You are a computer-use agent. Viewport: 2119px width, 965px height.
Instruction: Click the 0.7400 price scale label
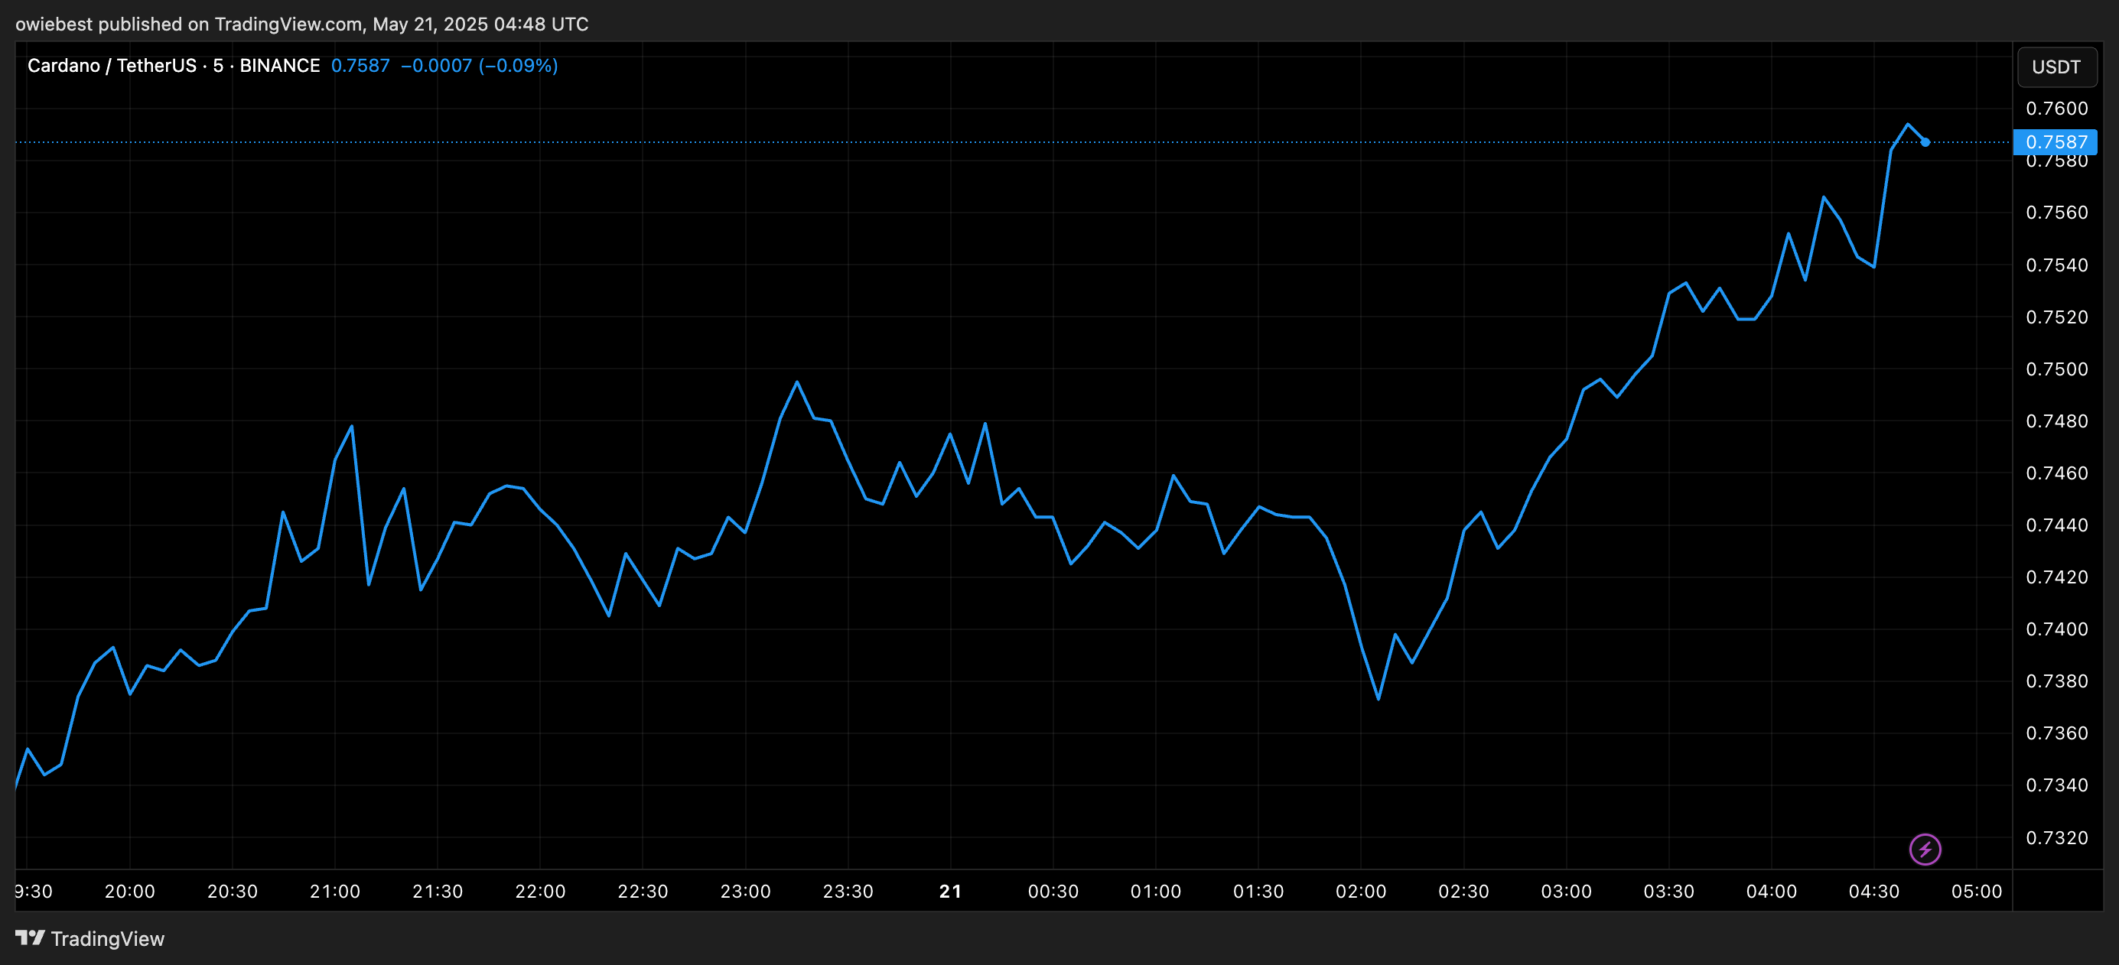click(x=2056, y=629)
